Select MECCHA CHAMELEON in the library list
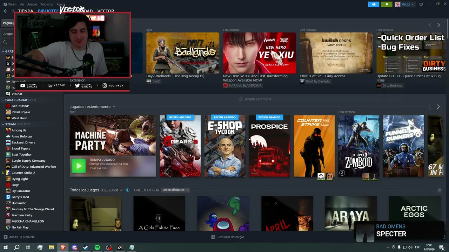The height and width of the screenshot is (252, 449). click(x=28, y=221)
